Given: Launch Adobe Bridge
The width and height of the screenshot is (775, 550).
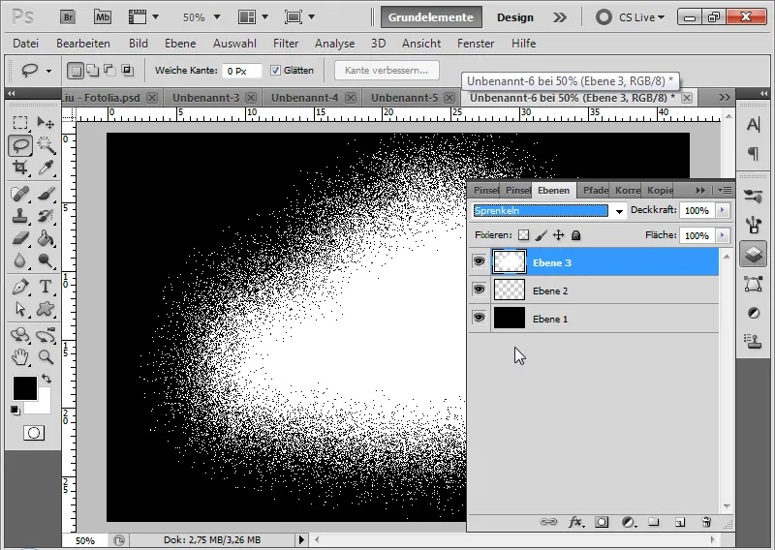Looking at the screenshot, I should (x=68, y=17).
